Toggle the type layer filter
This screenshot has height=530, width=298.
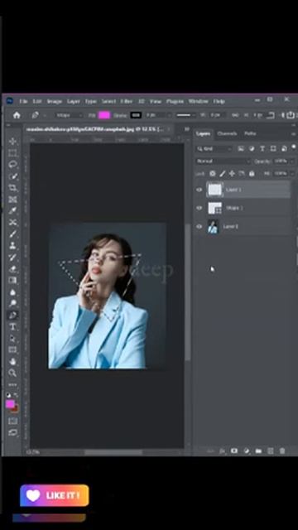point(262,149)
